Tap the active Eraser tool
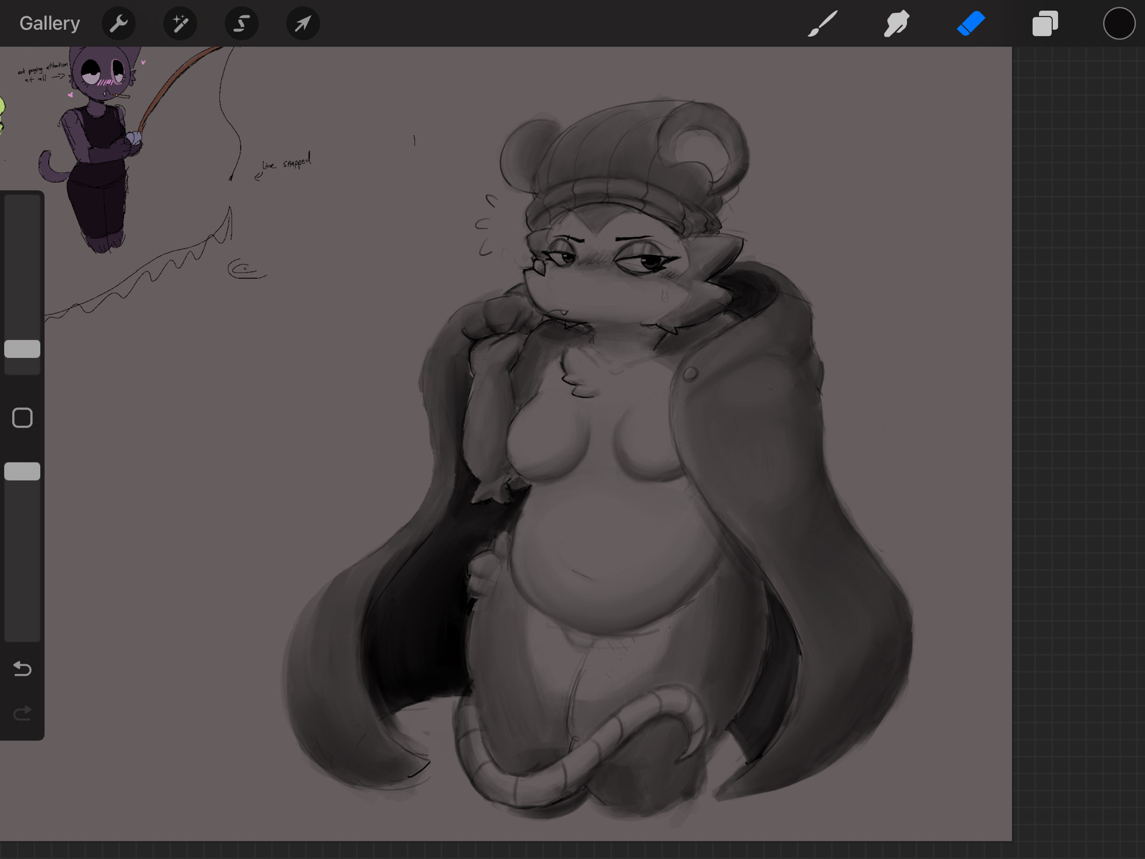The height and width of the screenshot is (859, 1145). pos(971,23)
